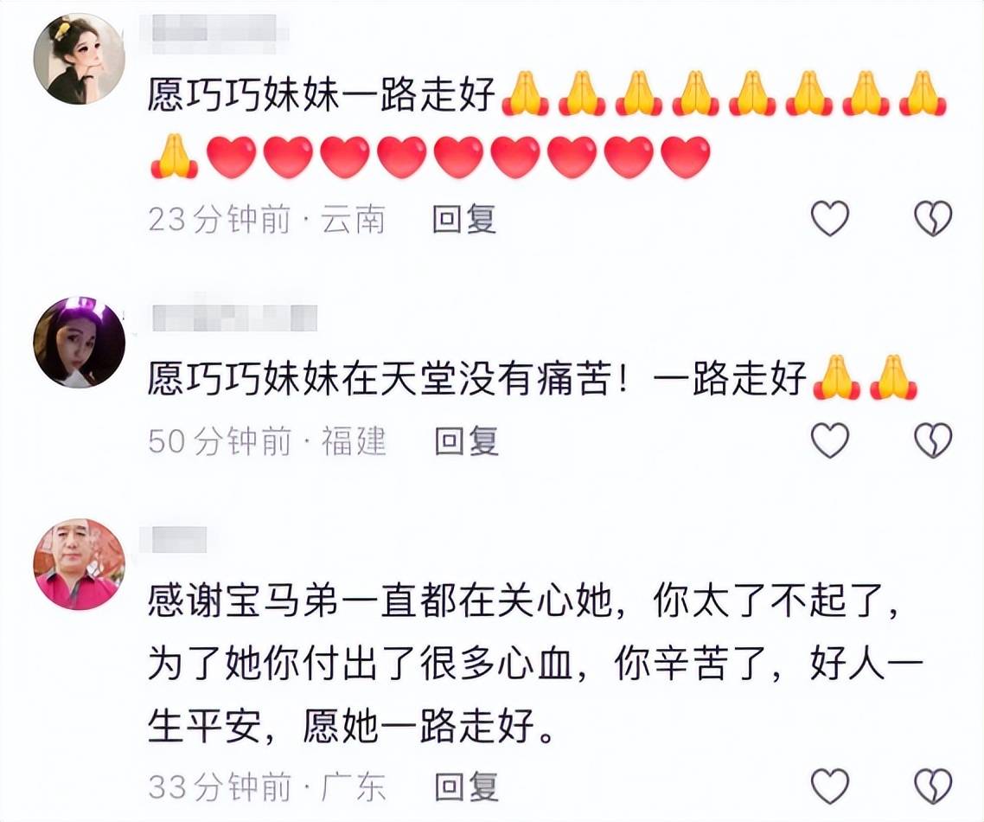Tap 回复 under the 50分钟前 comment
The image size is (984, 822).
467,440
